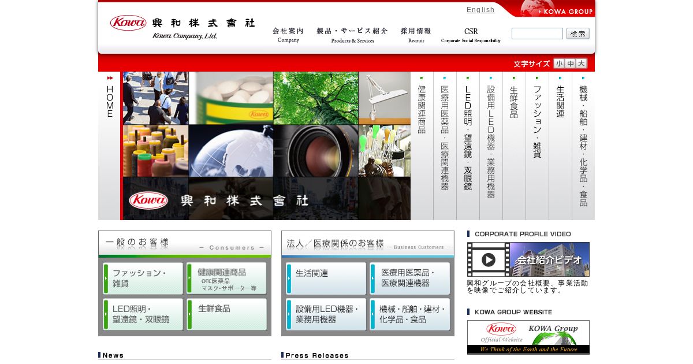Click the green tree canopy photo
693x364 pixels.
(x=316, y=98)
